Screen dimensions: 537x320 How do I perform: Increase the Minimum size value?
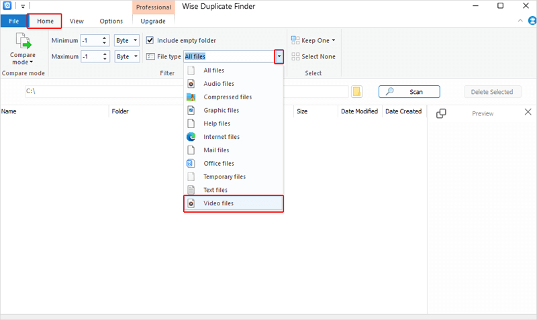pos(105,38)
